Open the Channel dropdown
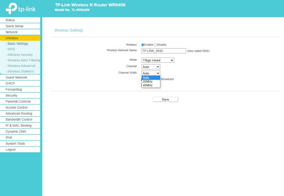The width and height of the screenshot is (284, 196). (x=151, y=67)
